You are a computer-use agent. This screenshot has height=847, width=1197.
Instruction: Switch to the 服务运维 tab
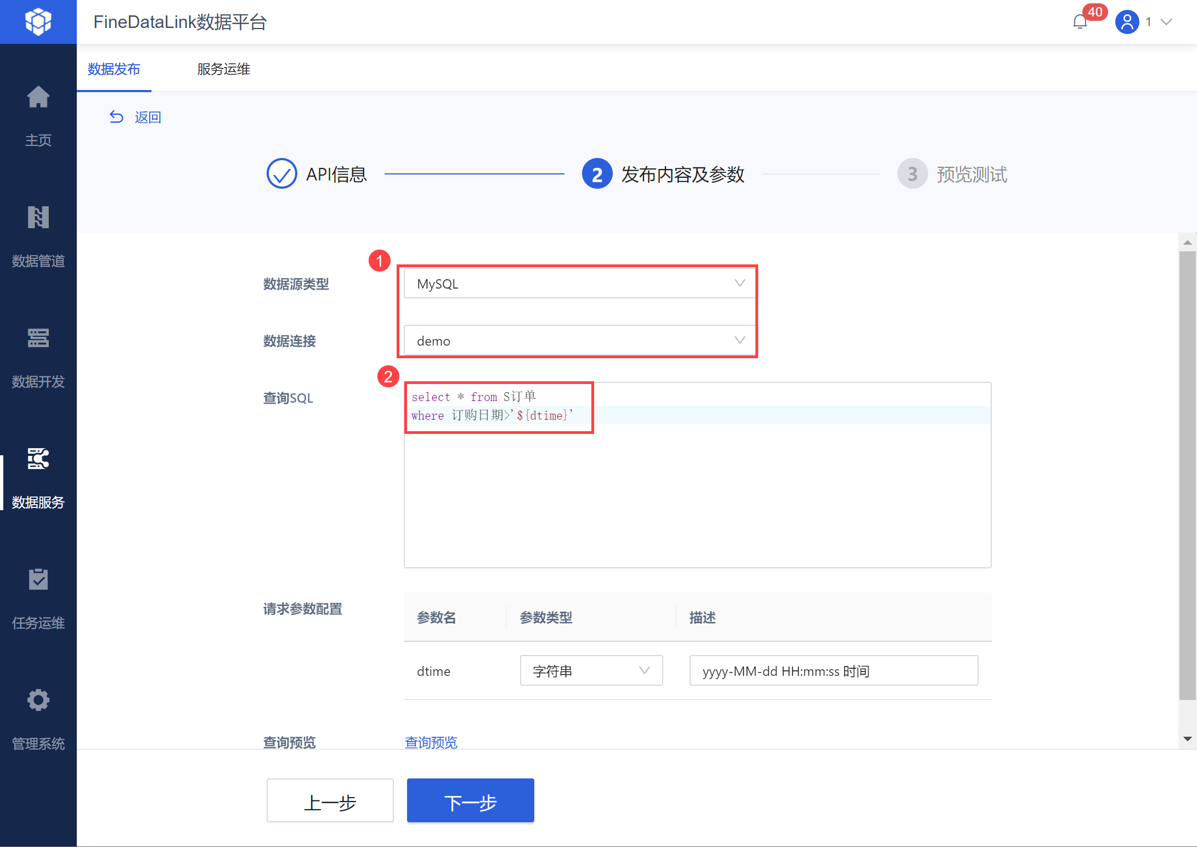(x=223, y=69)
